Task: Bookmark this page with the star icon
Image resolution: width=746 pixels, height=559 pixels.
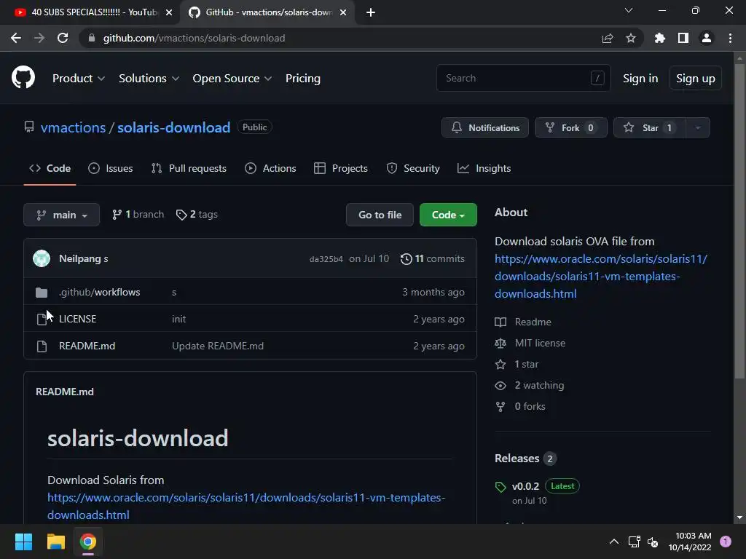Action: (x=631, y=38)
